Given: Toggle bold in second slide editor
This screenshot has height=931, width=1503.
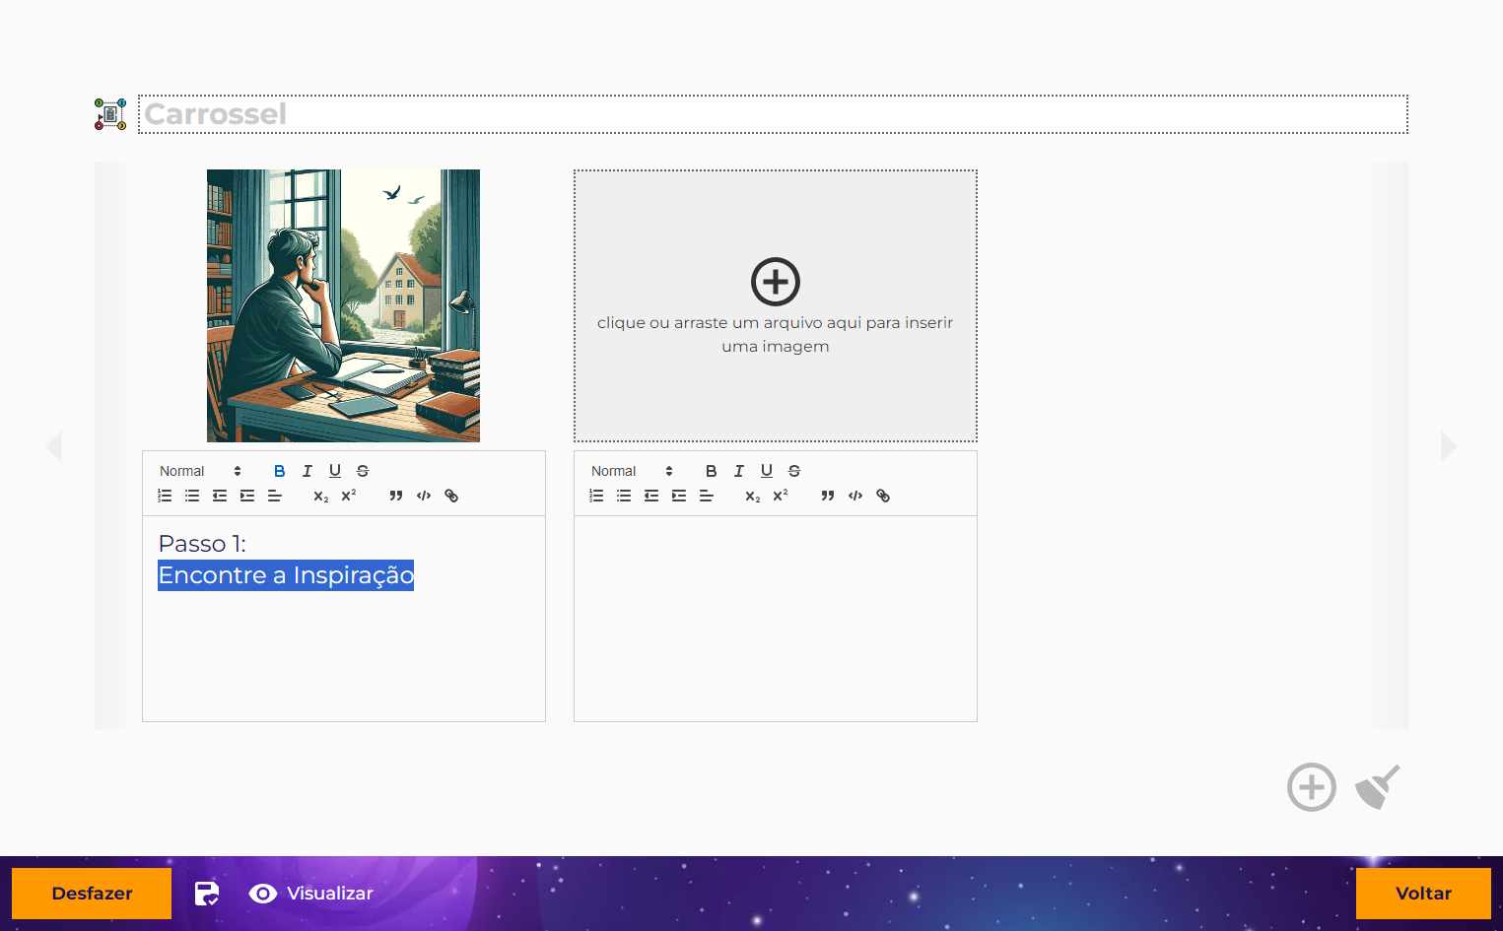Looking at the screenshot, I should pyautogui.click(x=712, y=471).
